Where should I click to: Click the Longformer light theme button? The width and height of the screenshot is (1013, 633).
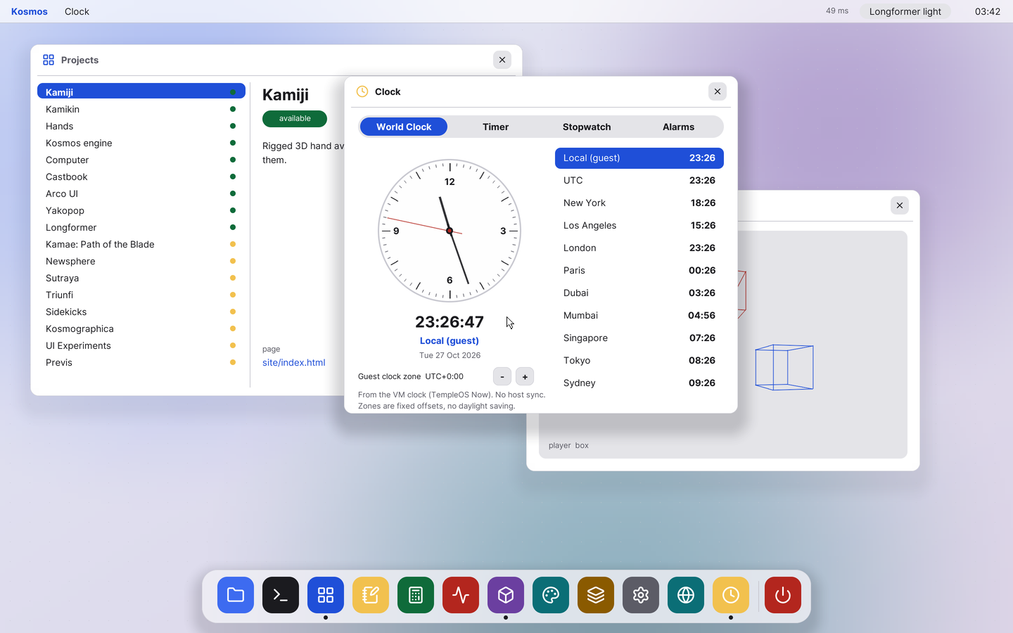[x=905, y=11]
